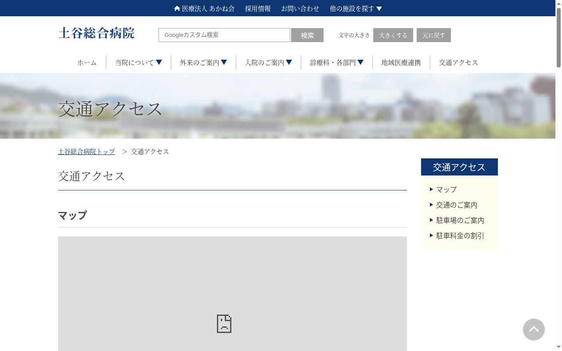This screenshot has height=351, width=562.
Task: Click the 土谷総合病院 logo
Action: tap(96, 33)
